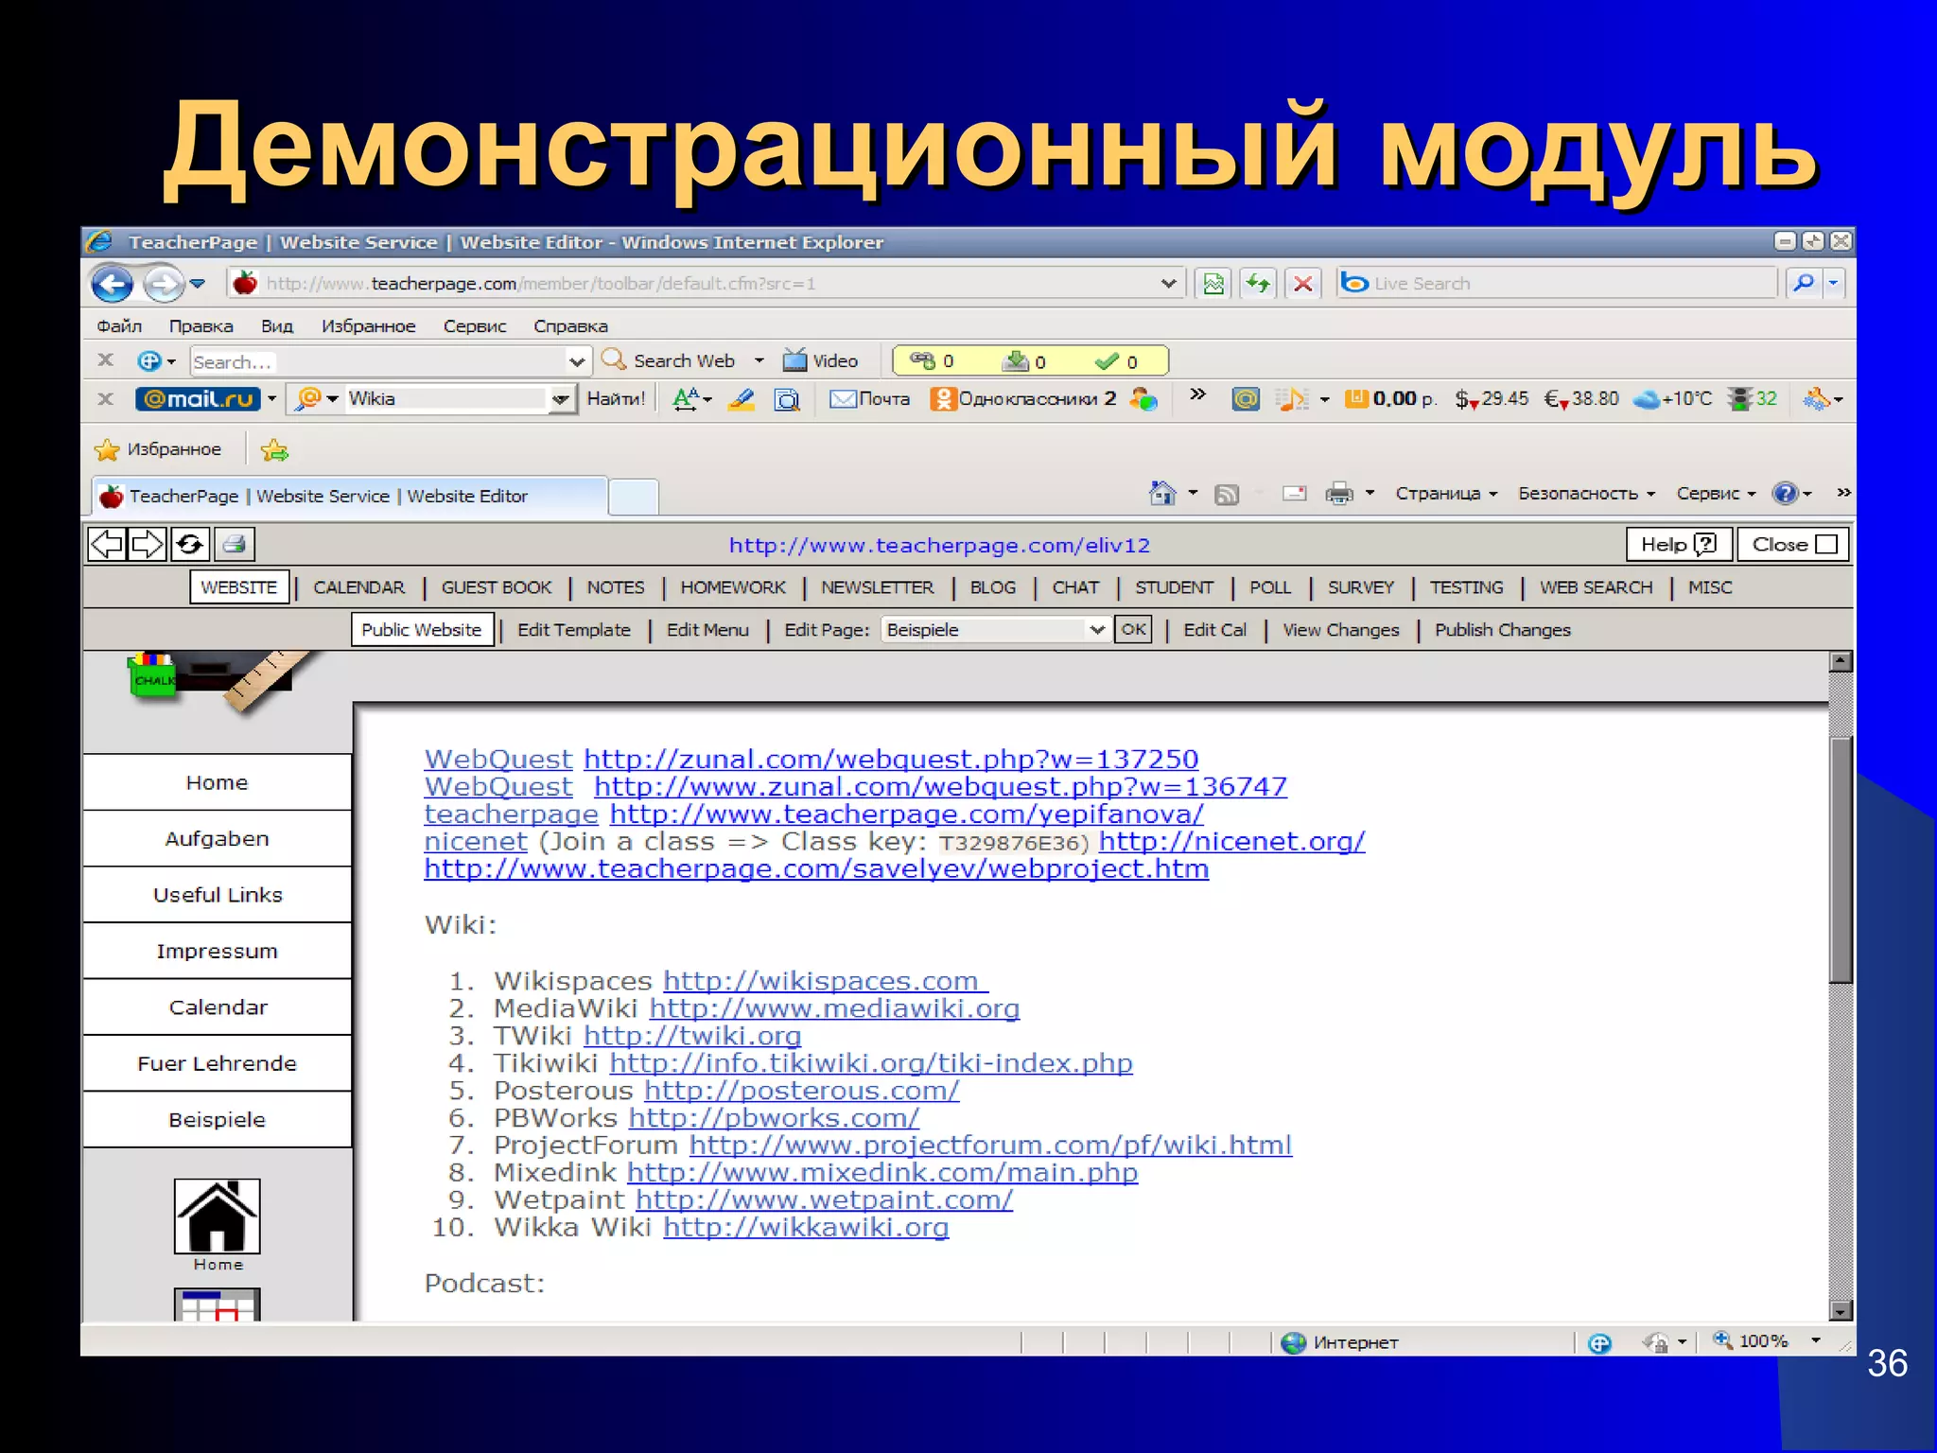Click the read mail icon in the command bar

pyautogui.click(x=1295, y=493)
